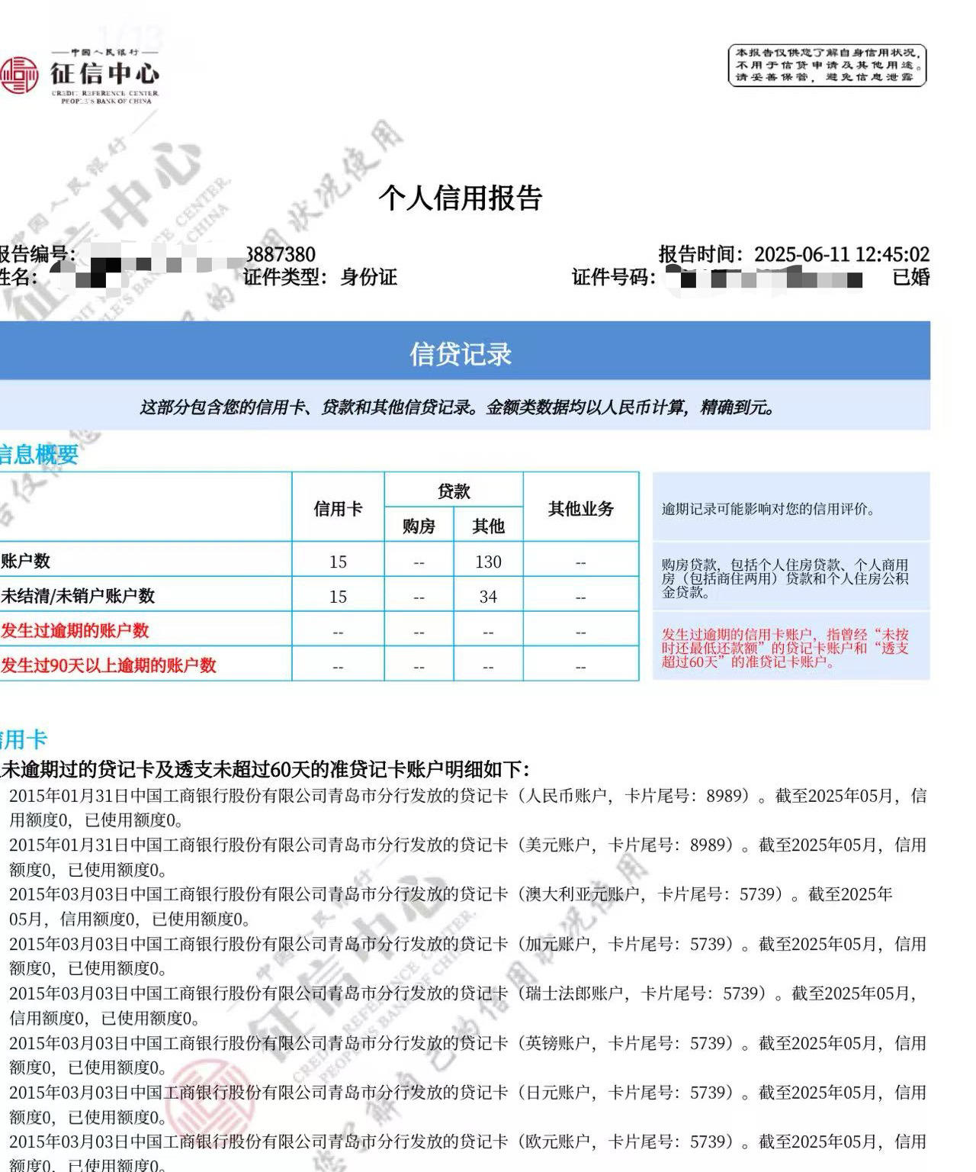Click the 15 in the 未结清/未销户 row
The height and width of the screenshot is (1172, 976).
pyautogui.click(x=338, y=597)
